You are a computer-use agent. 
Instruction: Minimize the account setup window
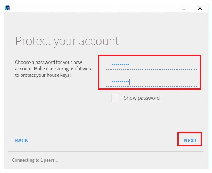(x=168, y=8)
